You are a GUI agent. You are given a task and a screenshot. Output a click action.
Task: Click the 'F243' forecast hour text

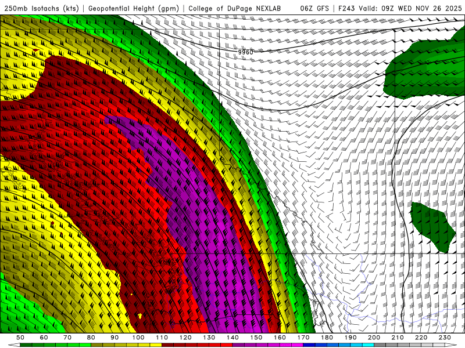coord(346,9)
